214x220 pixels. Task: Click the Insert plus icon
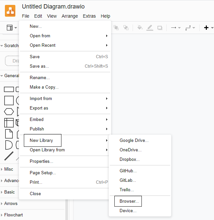tap(206, 28)
